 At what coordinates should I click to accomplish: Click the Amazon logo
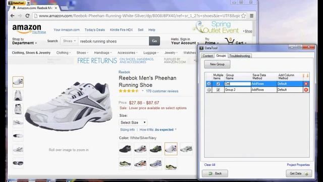[x=27, y=28]
